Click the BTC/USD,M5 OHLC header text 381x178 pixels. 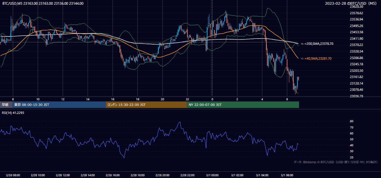click(x=43, y=4)
